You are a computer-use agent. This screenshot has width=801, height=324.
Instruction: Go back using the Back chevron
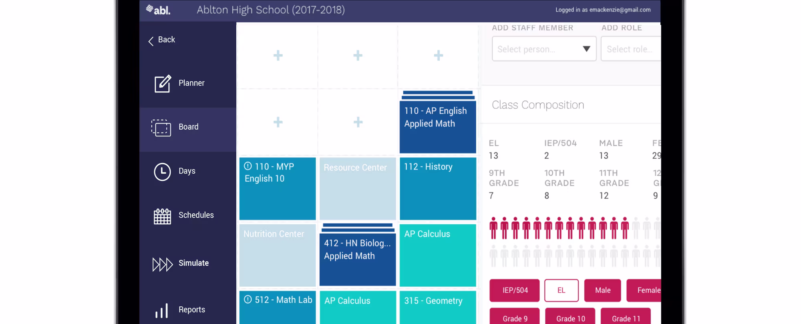[151, 41]
